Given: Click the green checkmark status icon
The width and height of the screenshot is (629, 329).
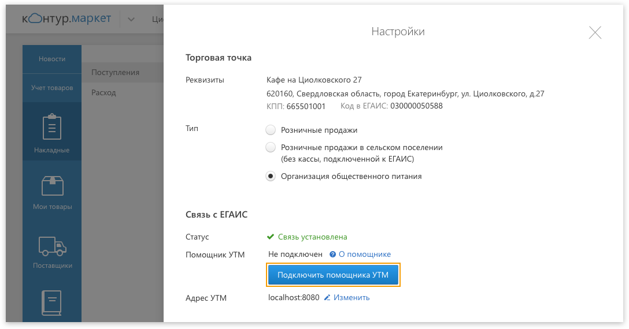Looking at the screenshot, I should [x=271, y=237].
